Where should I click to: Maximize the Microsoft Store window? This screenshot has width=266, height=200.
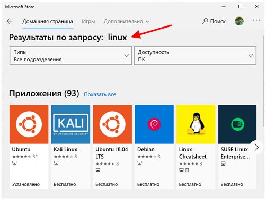click(x=240, y=7)
